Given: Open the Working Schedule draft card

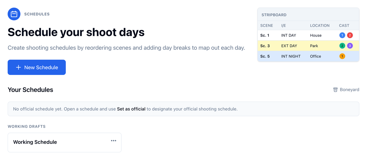Looking at the screenshot, I should (65, 142).
